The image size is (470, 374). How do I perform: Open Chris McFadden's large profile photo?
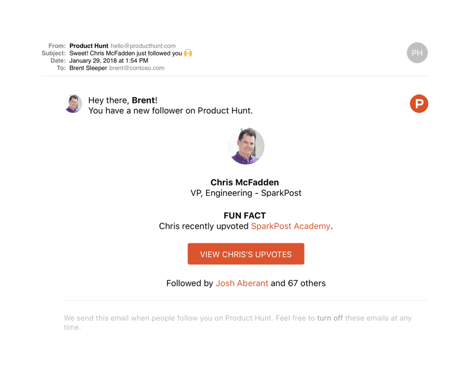pyautogui.click(x=246, y=146)
